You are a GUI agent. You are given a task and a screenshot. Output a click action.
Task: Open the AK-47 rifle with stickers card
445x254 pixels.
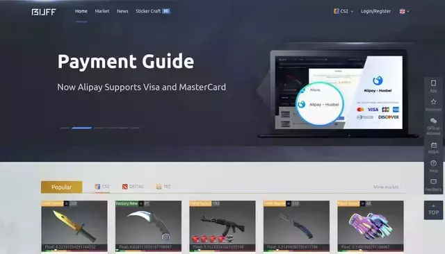coord(222,226)
